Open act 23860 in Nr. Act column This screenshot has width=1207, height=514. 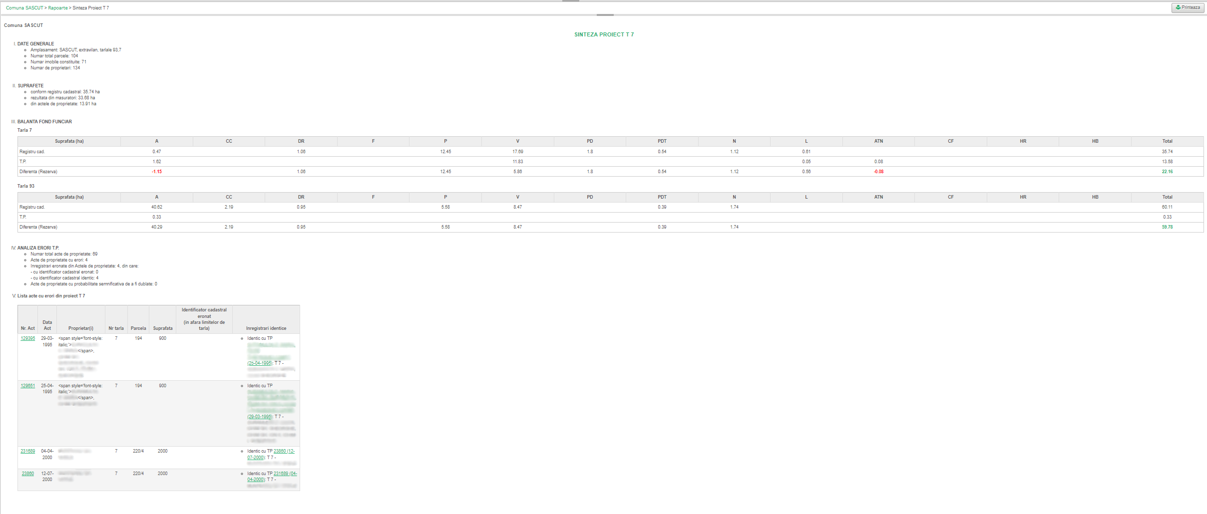28,474
